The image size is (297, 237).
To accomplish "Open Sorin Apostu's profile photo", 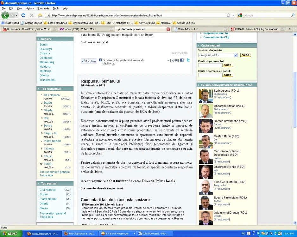I will (x=206, y=96).
